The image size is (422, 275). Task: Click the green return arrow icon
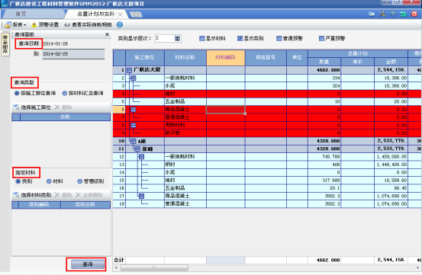coord(403,14)
